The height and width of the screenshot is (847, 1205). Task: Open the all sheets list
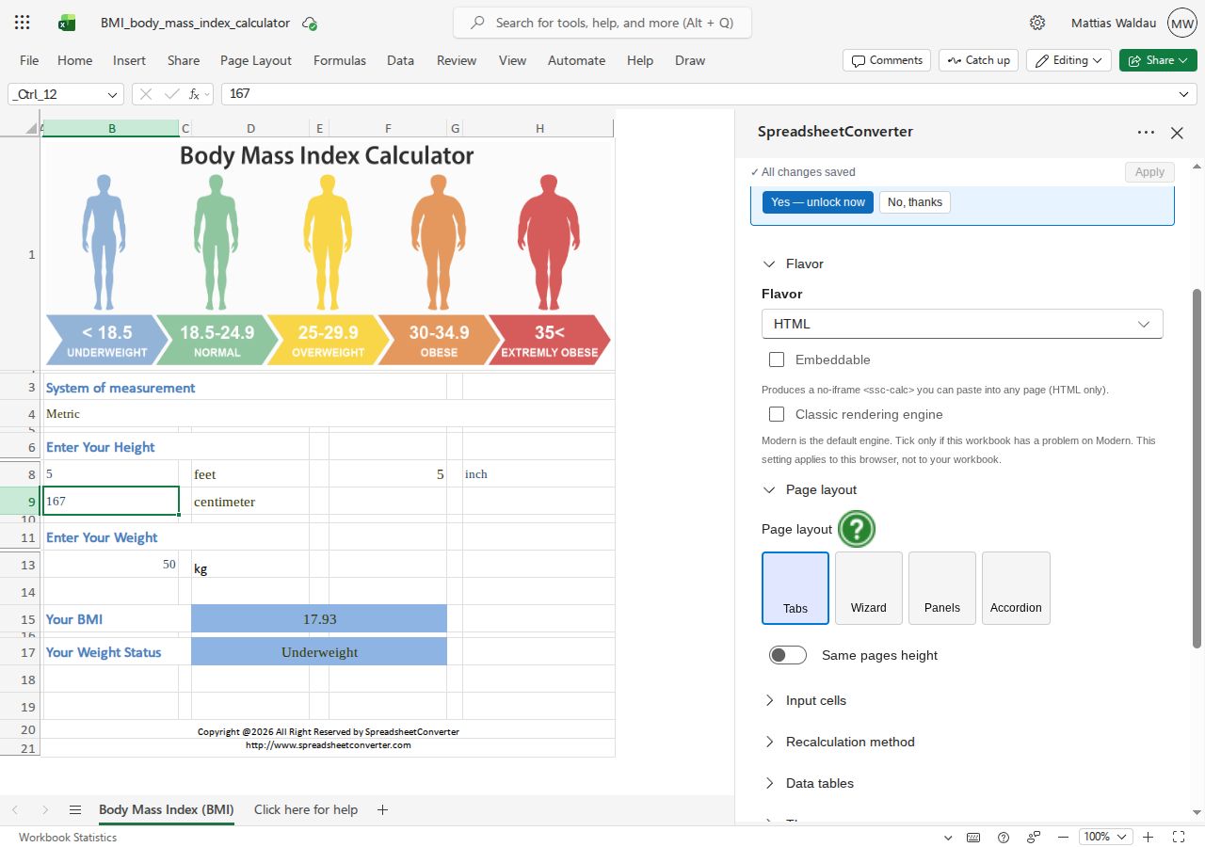pyautogui.click(x=75, y=809)
